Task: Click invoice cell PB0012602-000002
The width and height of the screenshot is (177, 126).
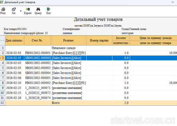Action: click(x=38, y=83)
